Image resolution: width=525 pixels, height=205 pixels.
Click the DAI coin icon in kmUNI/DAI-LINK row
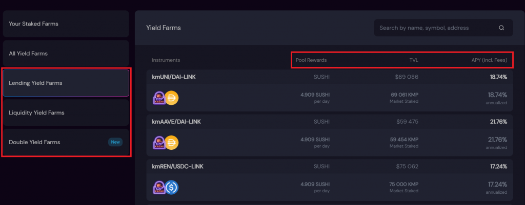(171, 98)
